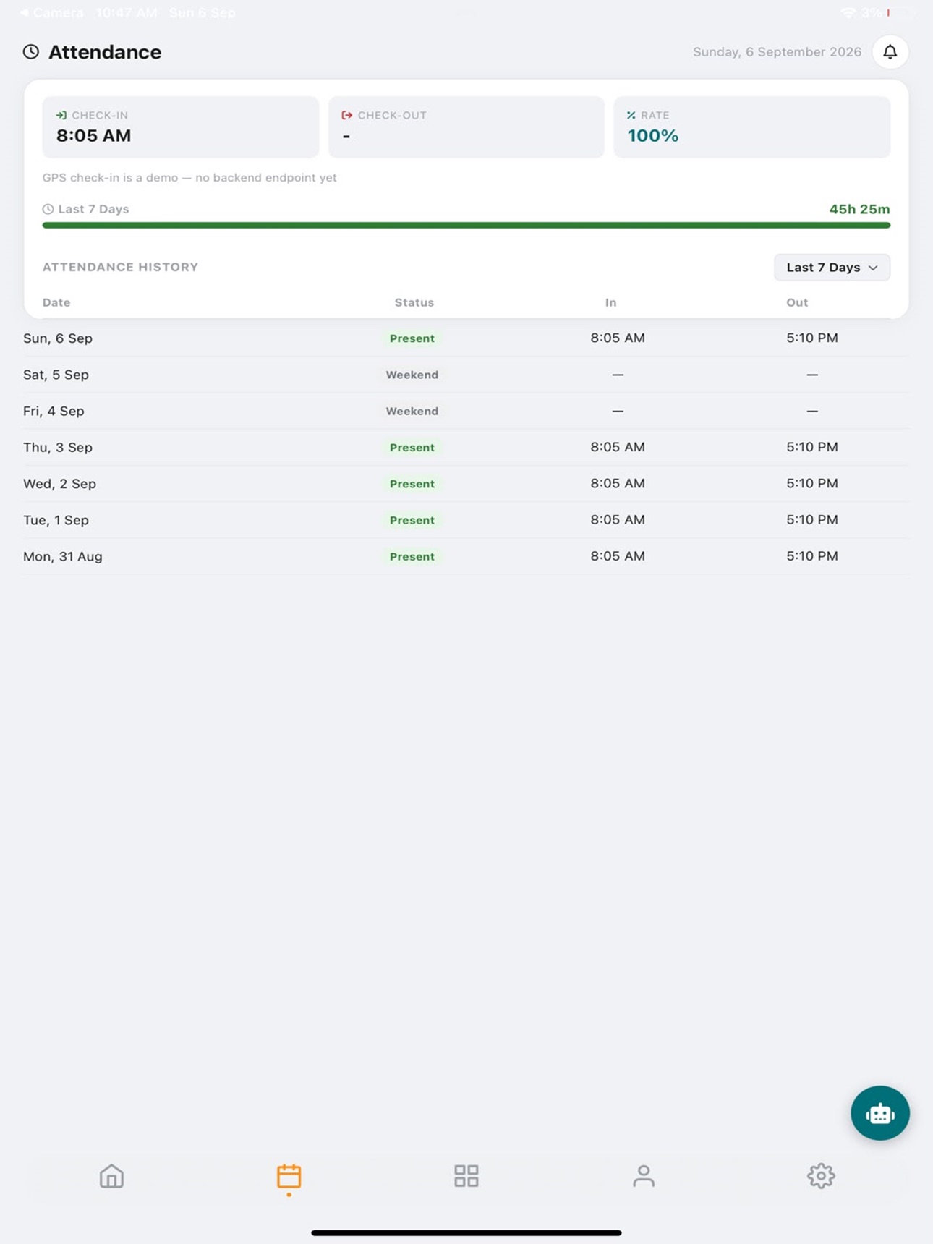Viewport: 933px width, 1244px height.
Task: Go to Home tab in bottom bar
Action: pyautogui.click(x=111, y=1176)
